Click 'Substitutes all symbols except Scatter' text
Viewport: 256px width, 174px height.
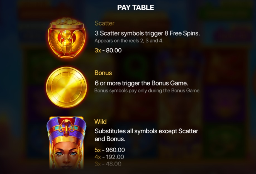[x=147, y=131]
